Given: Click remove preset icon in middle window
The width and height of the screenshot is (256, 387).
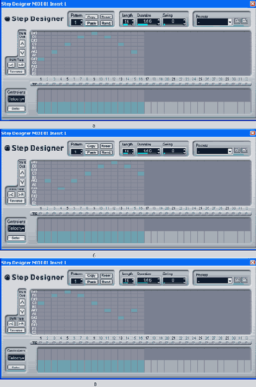Looking at the screenshot, I should [245, 150].
